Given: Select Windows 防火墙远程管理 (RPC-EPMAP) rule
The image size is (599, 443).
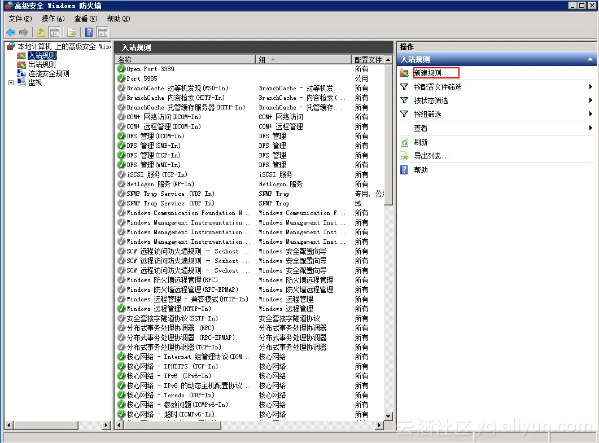Looking at the screenshot, I should coord(182,290).
